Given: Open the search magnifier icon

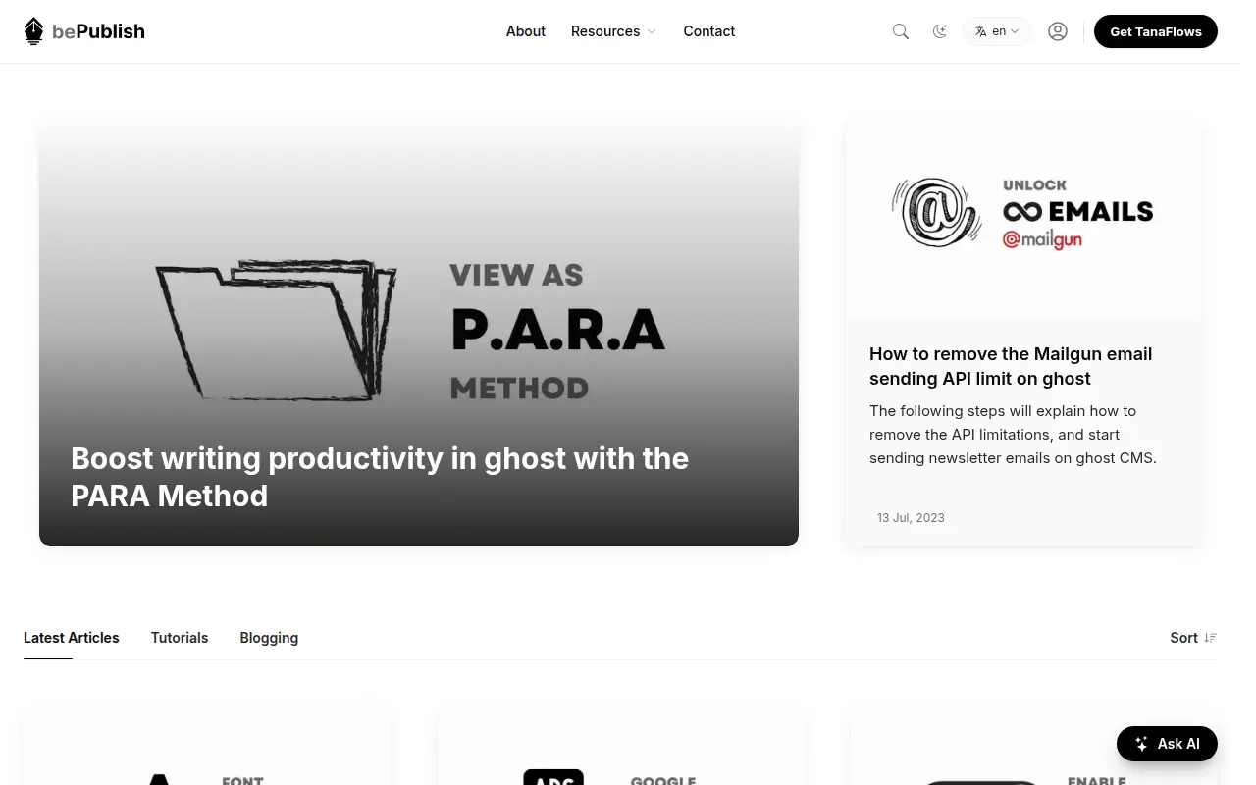Looking at the screenshot, I should (901, 31).
